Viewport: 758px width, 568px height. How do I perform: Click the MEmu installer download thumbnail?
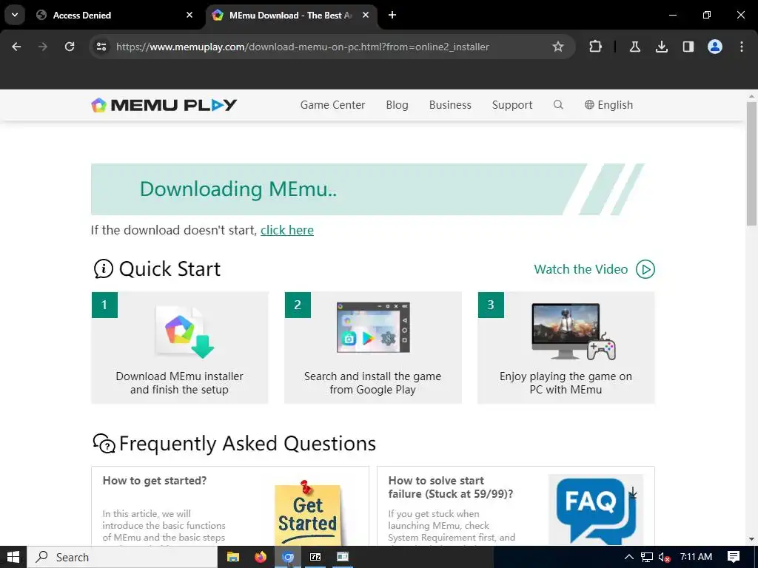(x=184, y=332)
